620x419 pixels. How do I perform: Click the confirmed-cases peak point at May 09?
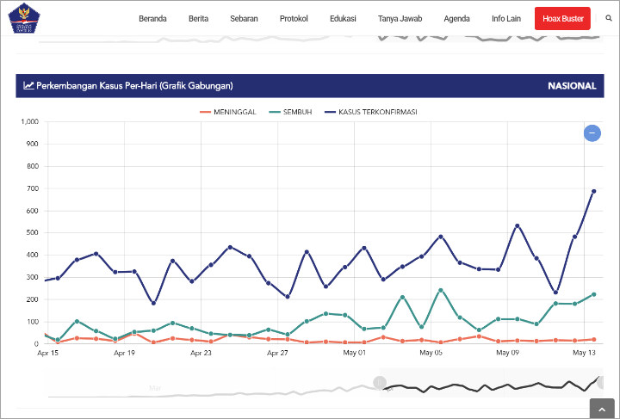tap(517, 226)
